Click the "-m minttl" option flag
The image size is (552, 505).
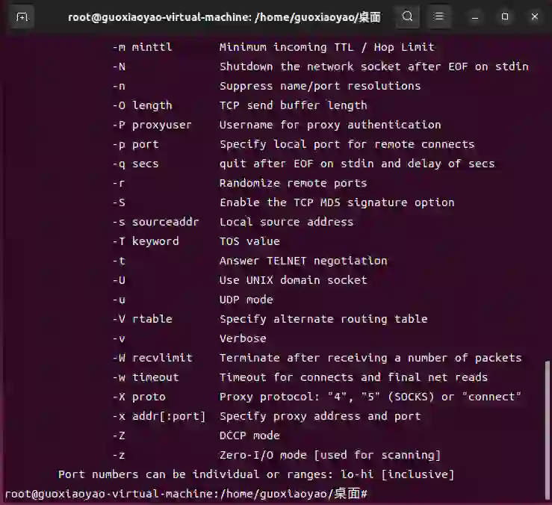pos(142,47)
